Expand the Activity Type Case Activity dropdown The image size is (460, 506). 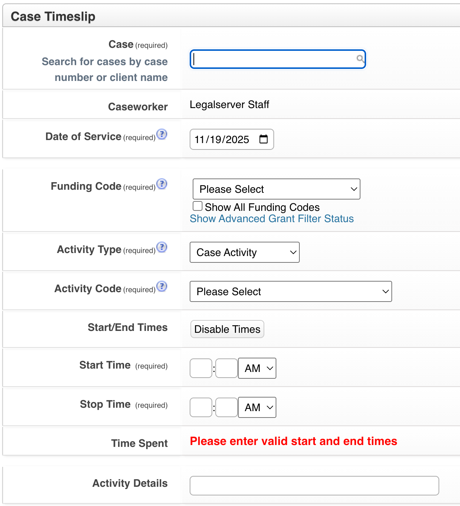coord(244,252)
